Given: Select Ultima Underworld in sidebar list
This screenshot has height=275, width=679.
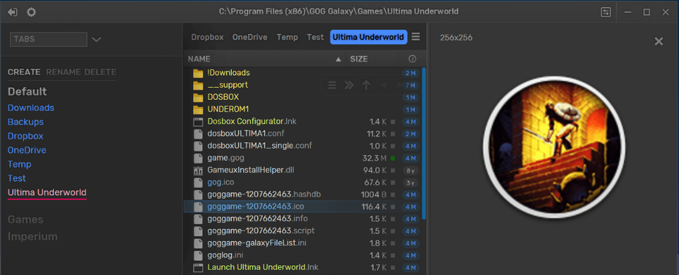Looking at the screenshot, I should (47, 192).
